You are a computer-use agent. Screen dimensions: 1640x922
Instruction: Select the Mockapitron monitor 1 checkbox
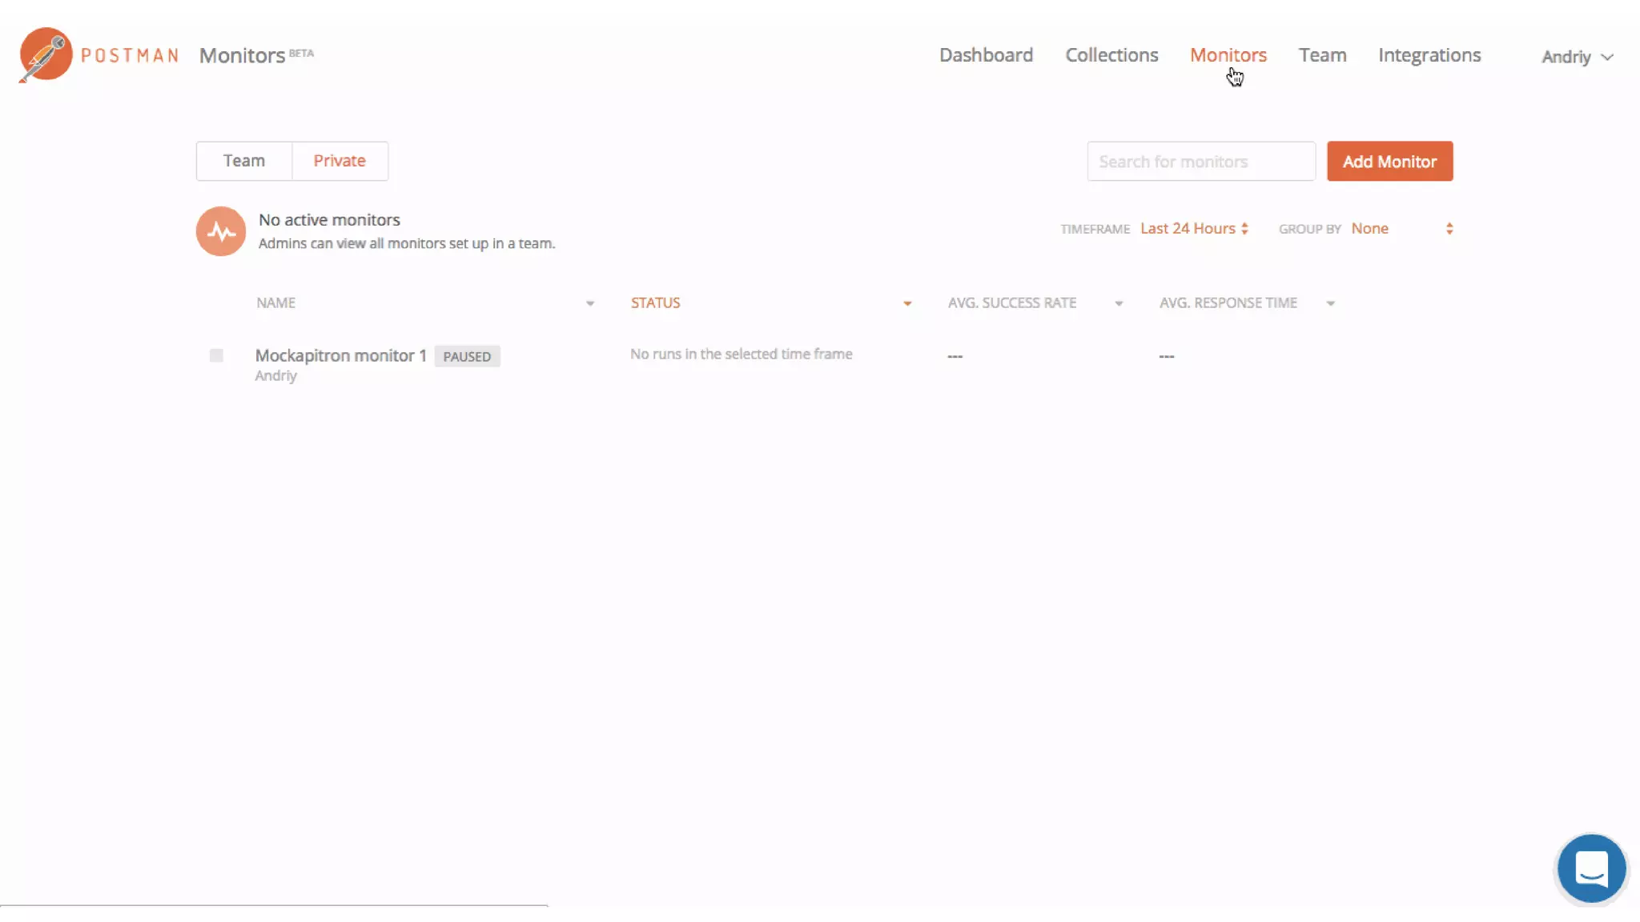(216, 355)
